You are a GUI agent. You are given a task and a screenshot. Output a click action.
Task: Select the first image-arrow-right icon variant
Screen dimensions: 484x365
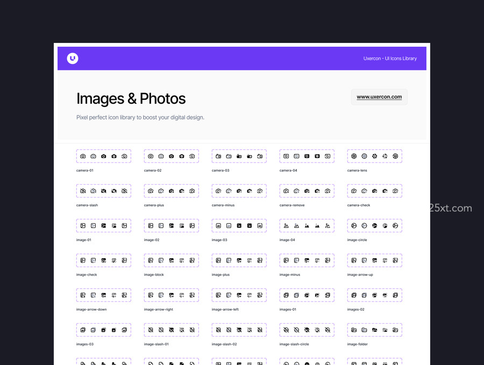(x=151, y=295)
